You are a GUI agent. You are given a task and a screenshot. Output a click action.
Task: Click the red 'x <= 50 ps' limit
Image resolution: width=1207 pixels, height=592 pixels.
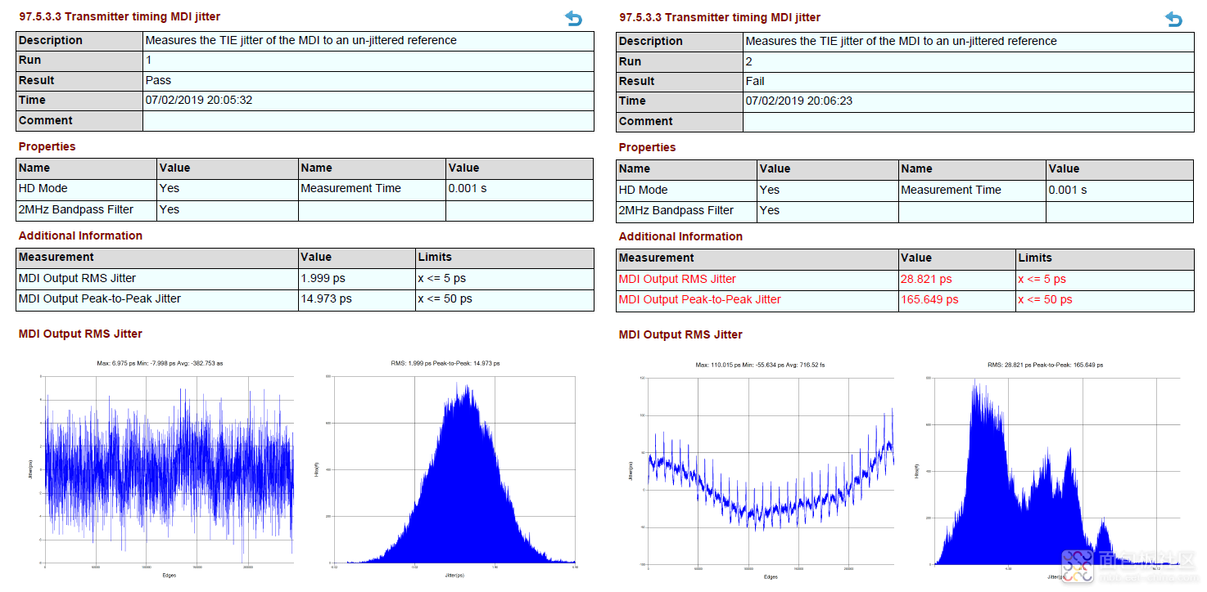pyautogui.click(x=1045, y=299)
